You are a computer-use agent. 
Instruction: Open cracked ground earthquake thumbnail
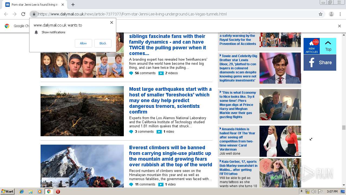point(82,111)
